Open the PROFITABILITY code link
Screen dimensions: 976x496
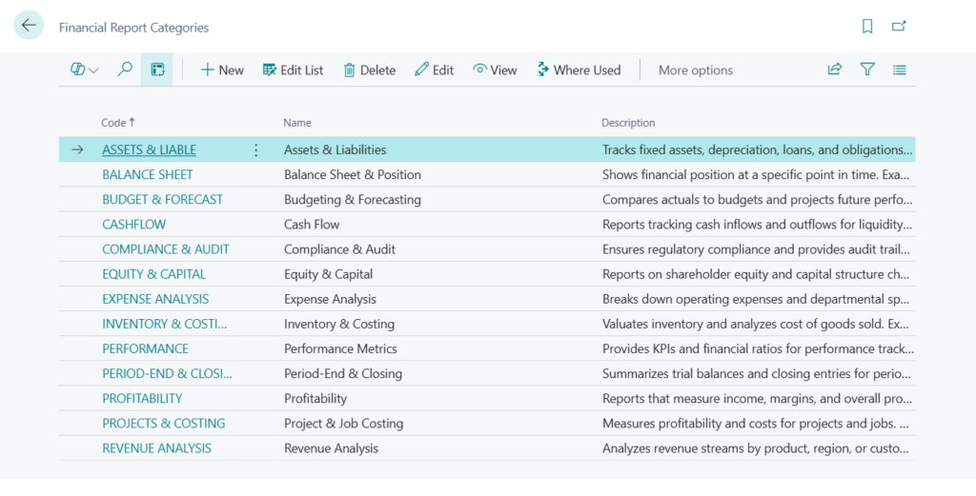point(142,399)
